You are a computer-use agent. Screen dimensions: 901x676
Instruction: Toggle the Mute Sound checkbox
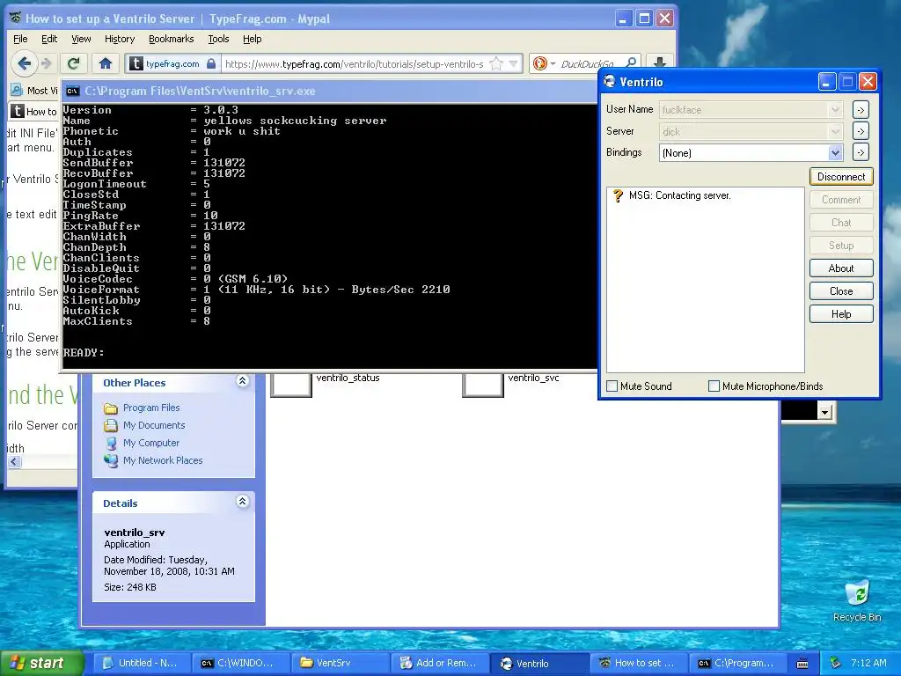[612, 386]
